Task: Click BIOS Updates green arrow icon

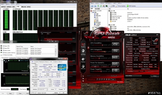Action: coord(128,6)
